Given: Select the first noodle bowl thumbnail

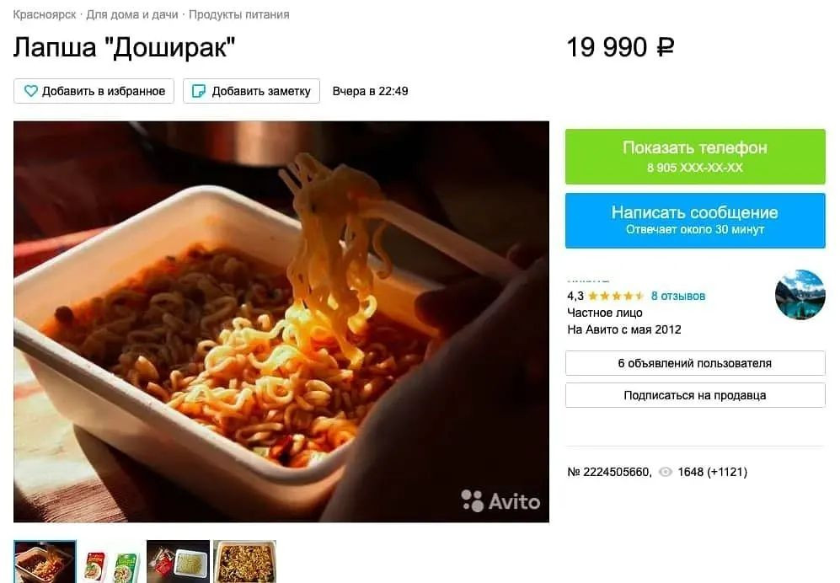Looking at the screenshot, I should (45, 562).
